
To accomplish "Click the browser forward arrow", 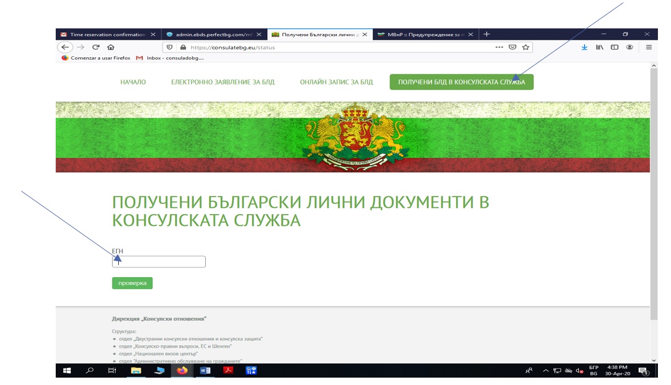I will (x=80, y=47).
